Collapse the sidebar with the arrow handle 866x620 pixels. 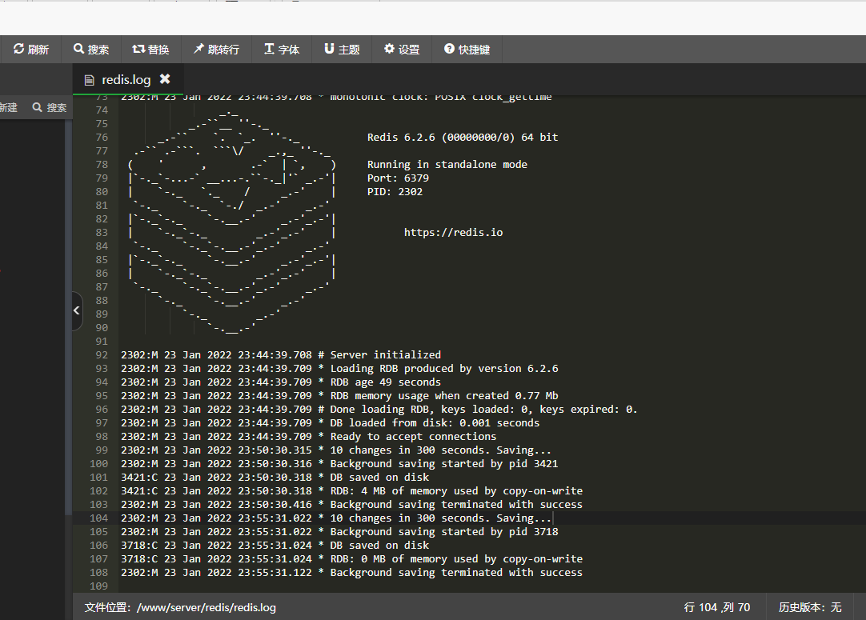click(x=78, y=311)
